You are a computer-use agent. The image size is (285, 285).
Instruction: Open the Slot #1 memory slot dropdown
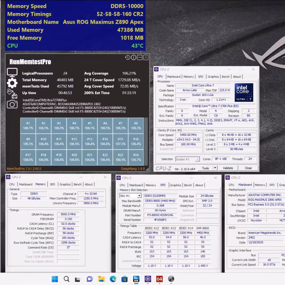point(130,196)
